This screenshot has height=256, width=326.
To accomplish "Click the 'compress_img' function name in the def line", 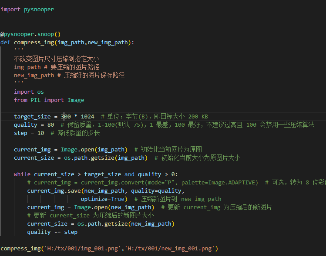I will pyautogui.click(x=34, y=43).
